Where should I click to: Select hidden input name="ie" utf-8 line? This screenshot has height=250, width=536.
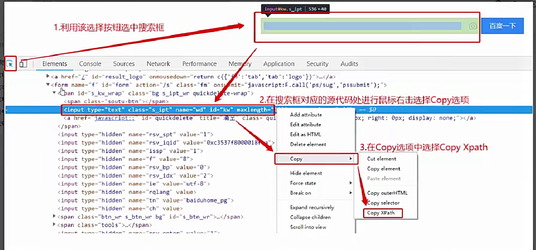point(134,184)
